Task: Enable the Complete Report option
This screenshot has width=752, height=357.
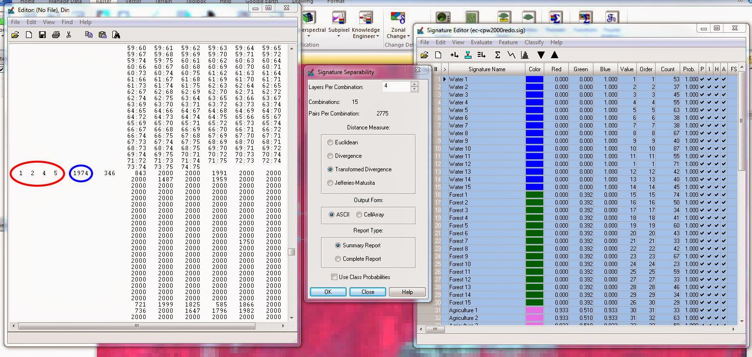Action: click(x=337, y=258)
